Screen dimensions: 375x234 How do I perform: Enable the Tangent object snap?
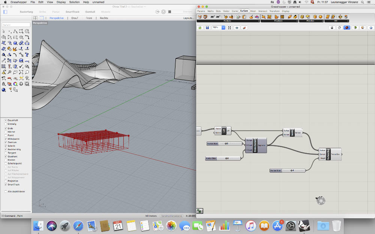click(6, 153)
